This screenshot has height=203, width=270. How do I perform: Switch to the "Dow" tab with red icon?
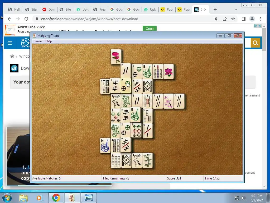49,10
